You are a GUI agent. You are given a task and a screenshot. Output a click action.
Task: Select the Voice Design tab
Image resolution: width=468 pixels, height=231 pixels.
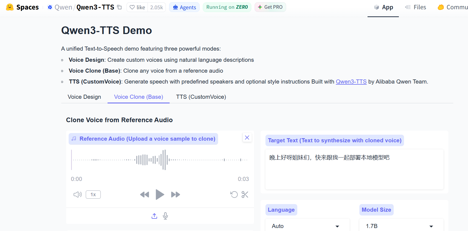pyautogui.click(x=84, y=97)
